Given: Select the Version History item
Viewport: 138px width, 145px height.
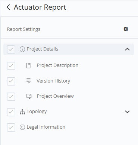Looking at the screenshot, I should click(x=53, y=81).
